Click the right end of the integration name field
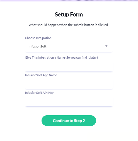Image resolution: width=138 pixels, height=141 pixels. [x=111, y=66]
